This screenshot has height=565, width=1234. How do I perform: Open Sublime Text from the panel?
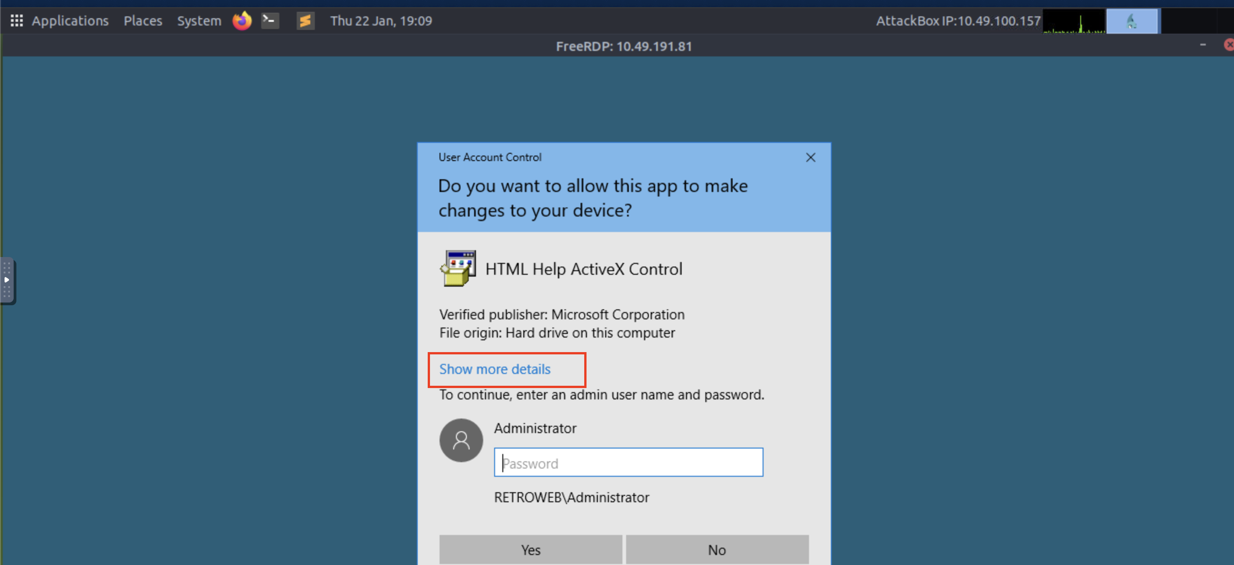click(x=305, y=20)
